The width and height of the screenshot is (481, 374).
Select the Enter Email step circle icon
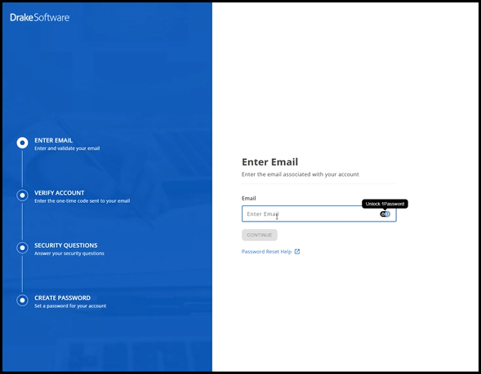[x=22, y=143]
